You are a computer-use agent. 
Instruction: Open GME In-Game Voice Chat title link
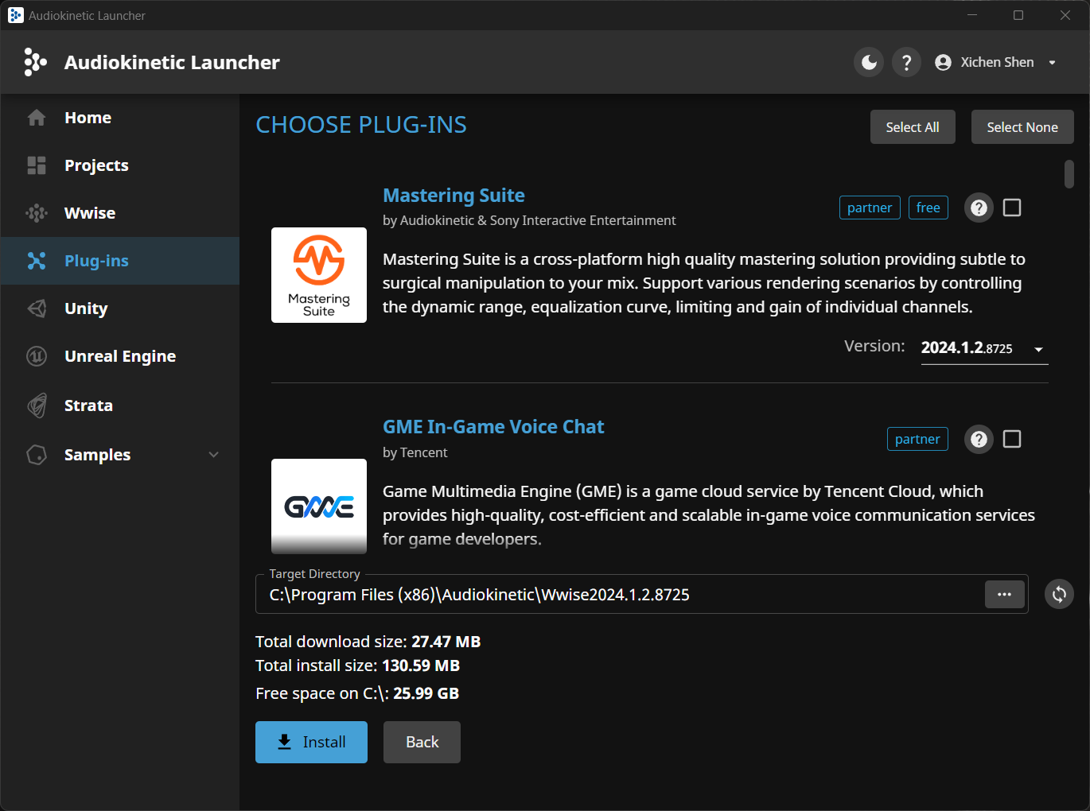[x=493, y=427]
